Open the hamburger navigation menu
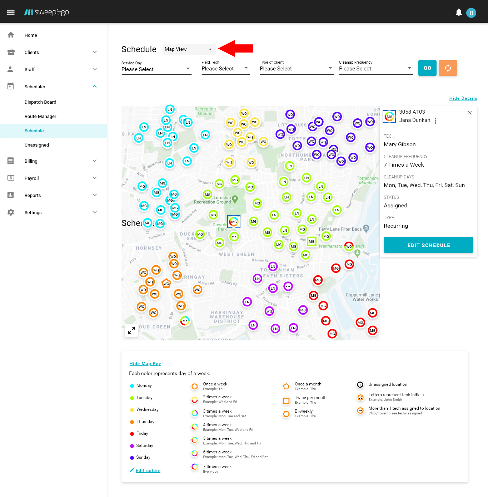Screen dimensions: 488x497 coord(11,12)
